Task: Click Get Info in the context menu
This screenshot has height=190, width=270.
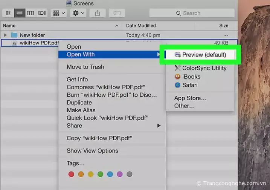Action: coord(77,80)
